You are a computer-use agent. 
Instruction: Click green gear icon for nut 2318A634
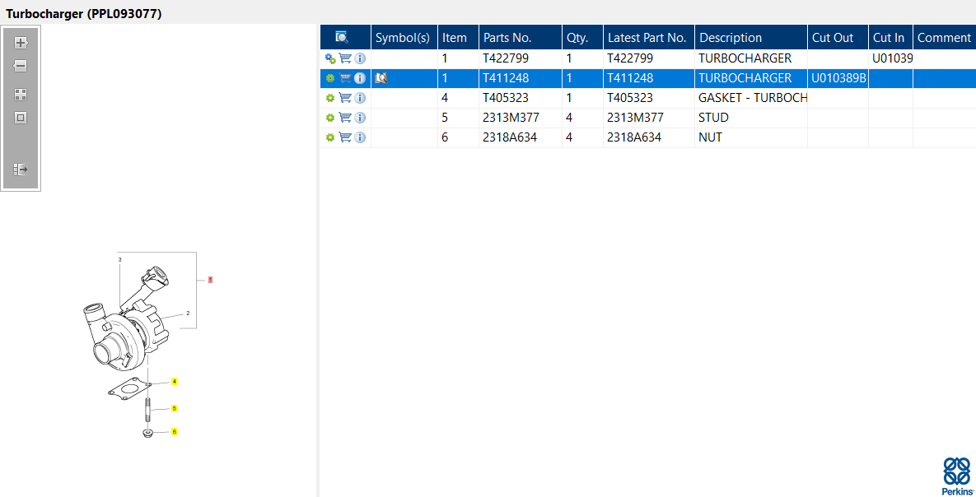tap(330, 137)
